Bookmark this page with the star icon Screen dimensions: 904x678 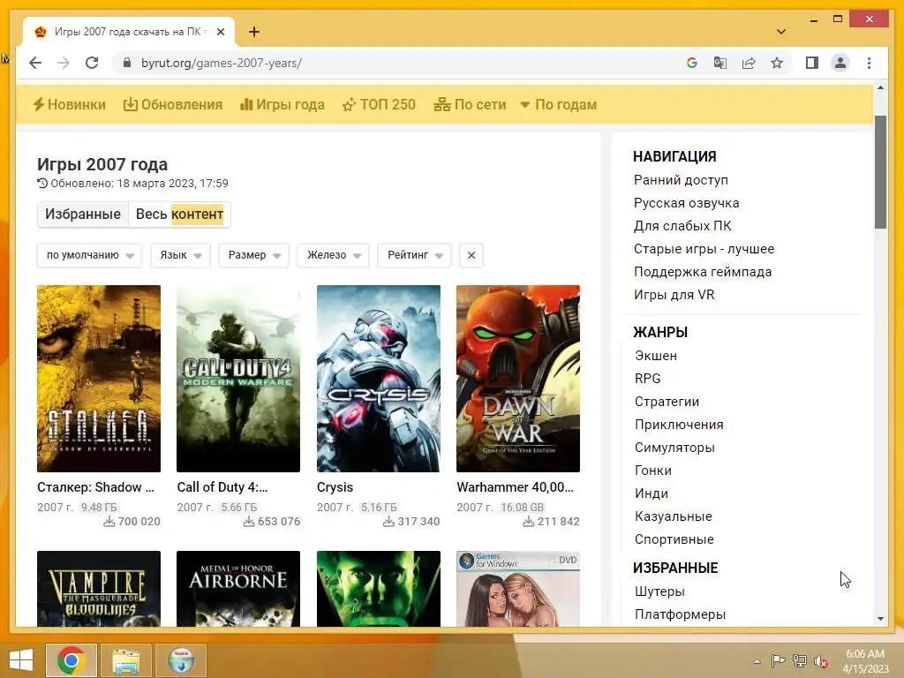(x=777, y=63)
